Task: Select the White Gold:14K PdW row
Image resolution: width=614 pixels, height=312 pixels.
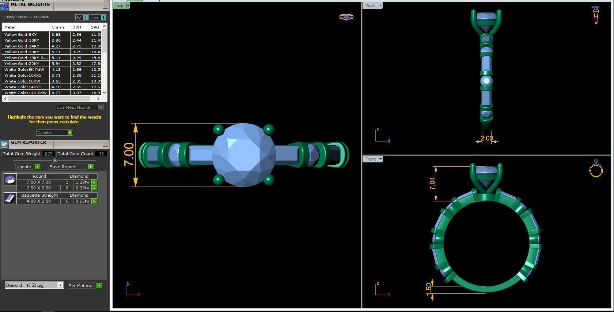Action: (52, 93)
